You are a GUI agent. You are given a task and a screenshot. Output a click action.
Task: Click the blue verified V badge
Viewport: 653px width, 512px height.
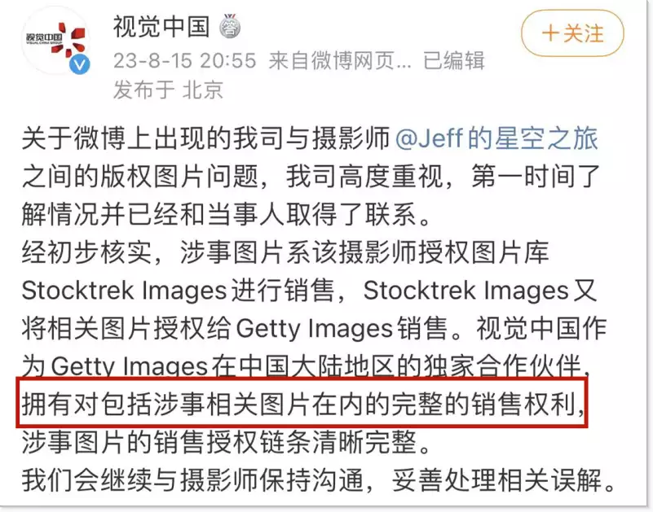(x=80, y=64)
